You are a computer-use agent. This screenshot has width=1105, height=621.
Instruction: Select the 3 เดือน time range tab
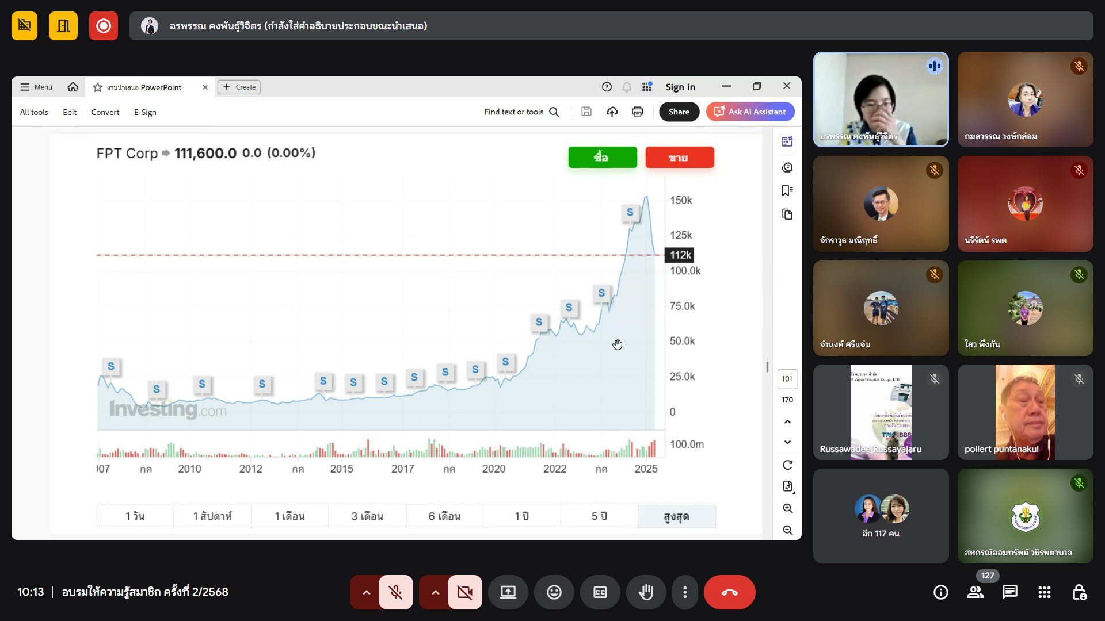tap(367, 516)
